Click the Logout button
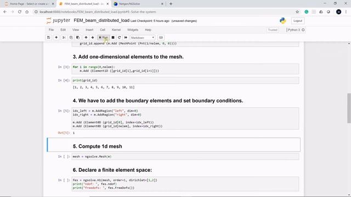The width and height of the screenshot is (351, 197). (x=298, y=21)
